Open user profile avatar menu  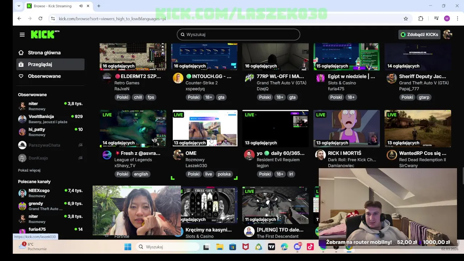click(x=447, y=34)
